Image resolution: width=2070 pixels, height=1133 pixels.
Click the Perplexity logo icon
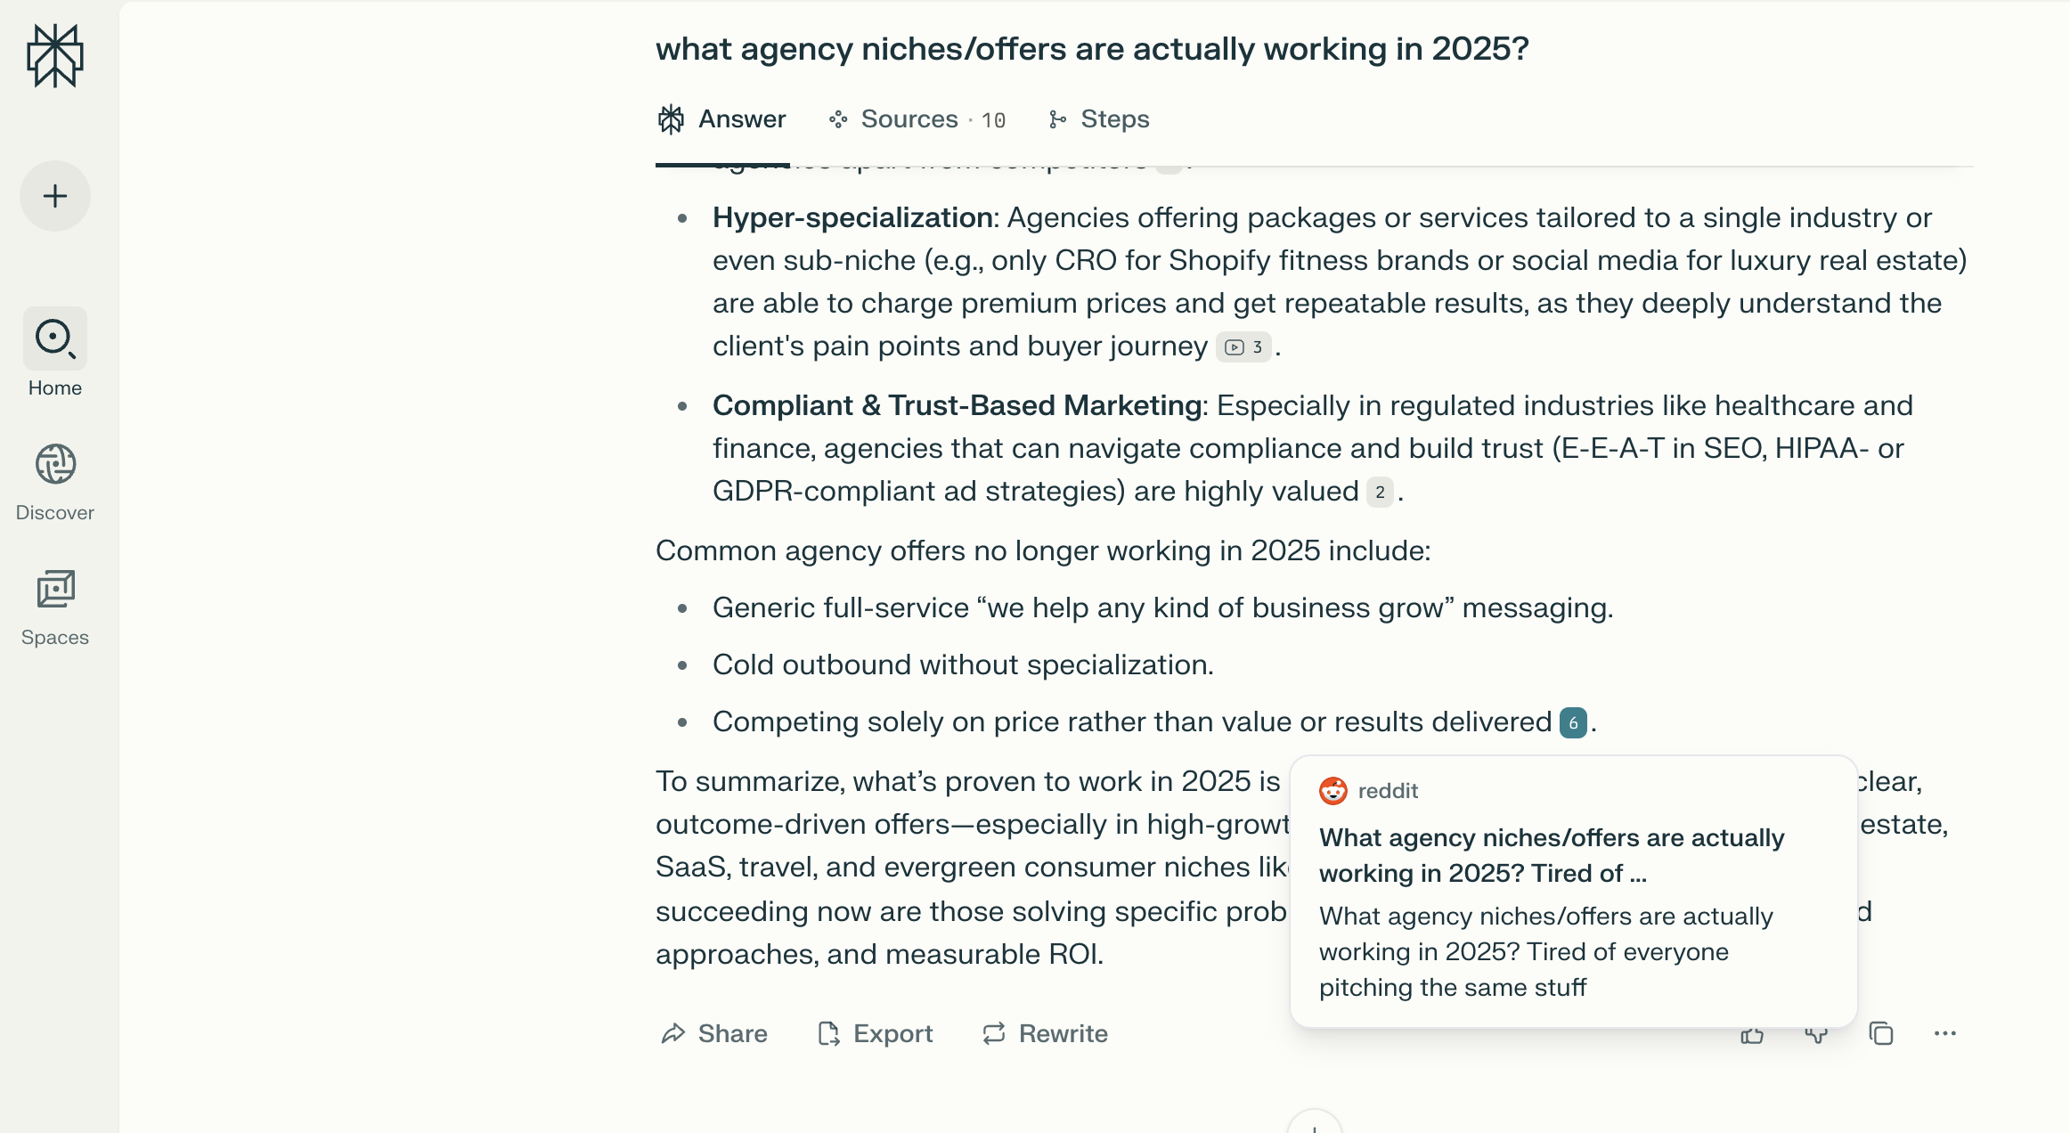[x=55, y=55]
